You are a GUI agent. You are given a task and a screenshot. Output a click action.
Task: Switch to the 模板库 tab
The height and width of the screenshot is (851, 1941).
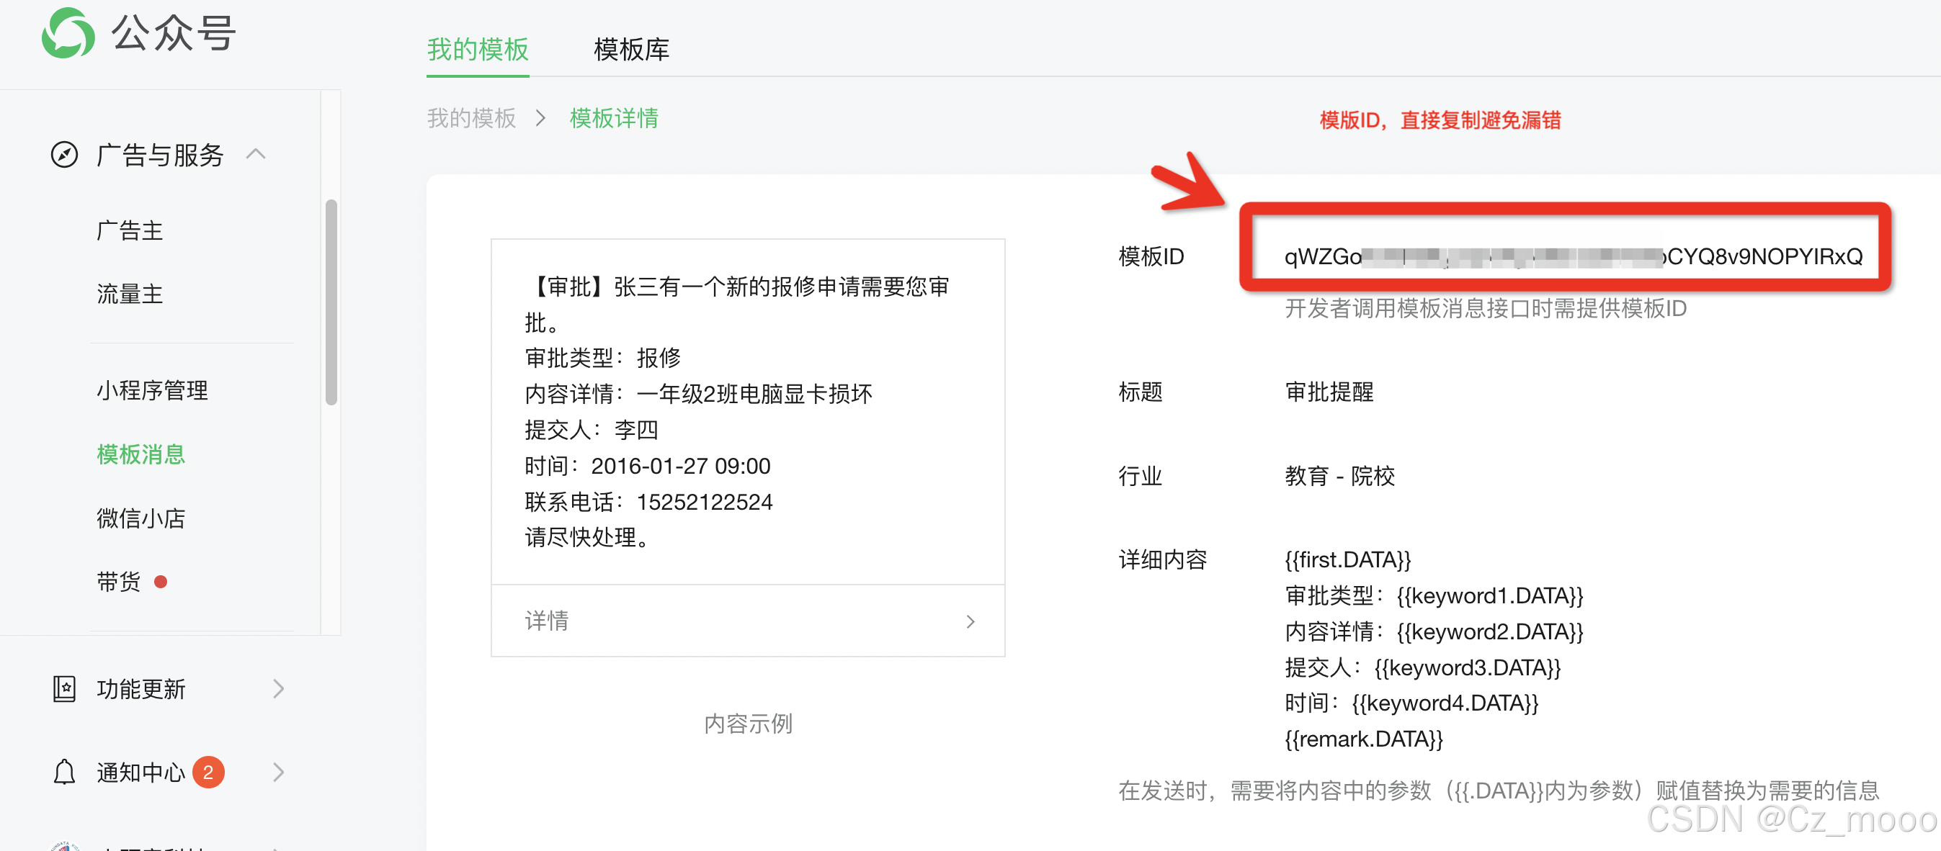630,50
